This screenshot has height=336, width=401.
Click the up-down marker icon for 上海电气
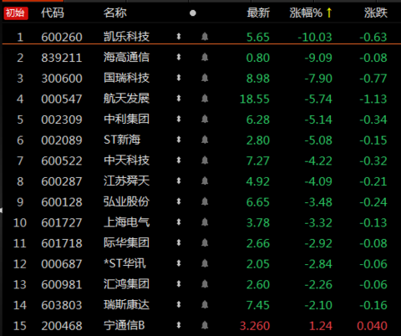(179, 222)
